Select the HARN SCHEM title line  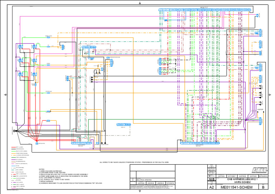click(242, 182)
